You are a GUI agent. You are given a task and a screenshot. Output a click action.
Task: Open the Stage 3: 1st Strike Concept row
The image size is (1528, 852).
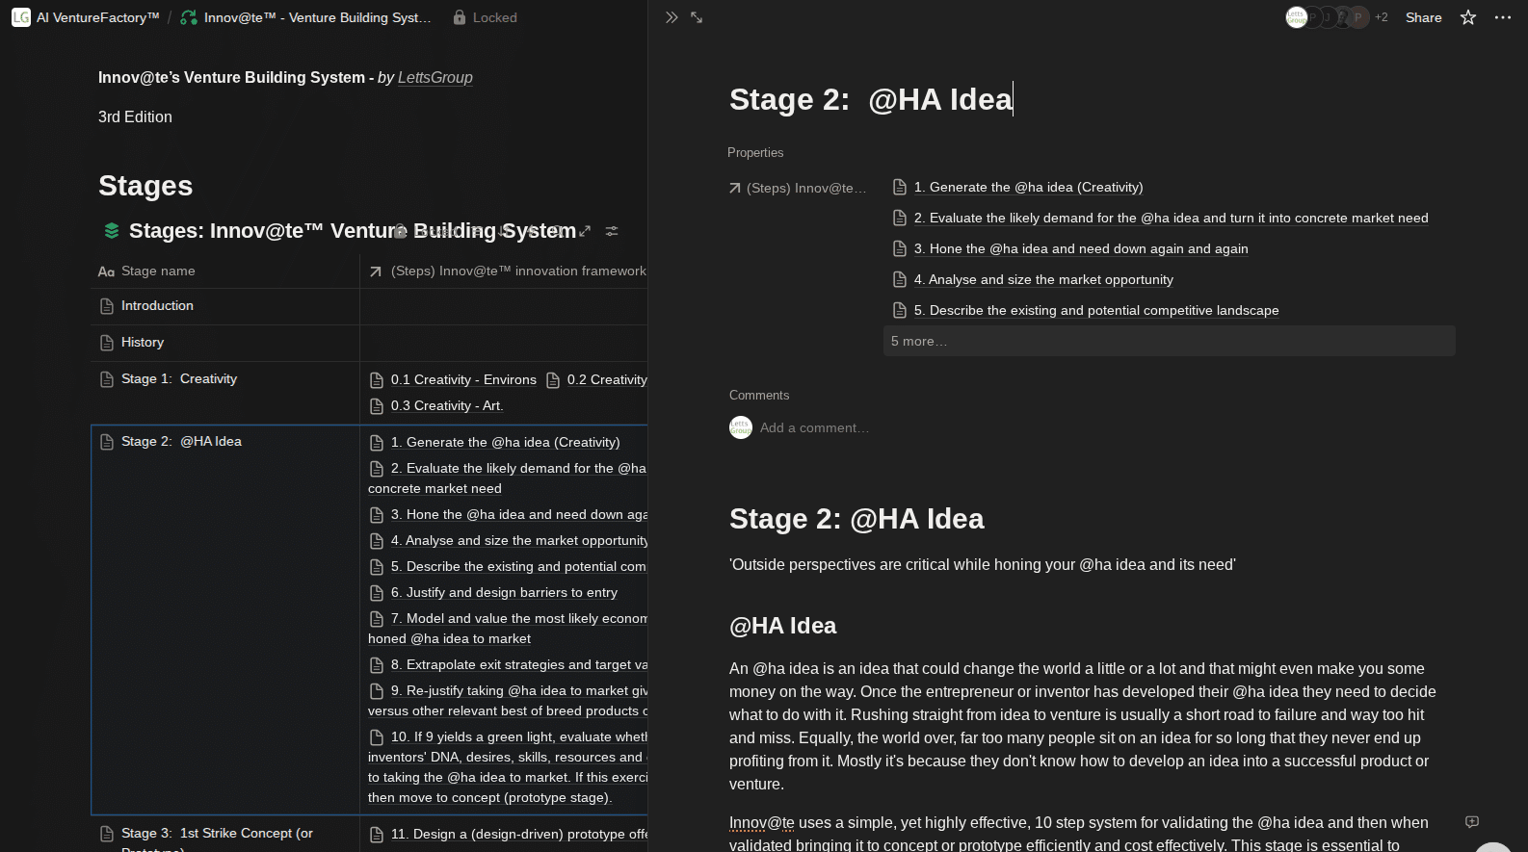pyautogui.click(x=217, y=834)
